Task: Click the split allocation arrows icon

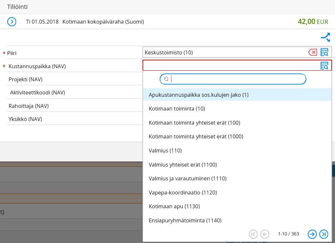Action: [x=325, y=37]
